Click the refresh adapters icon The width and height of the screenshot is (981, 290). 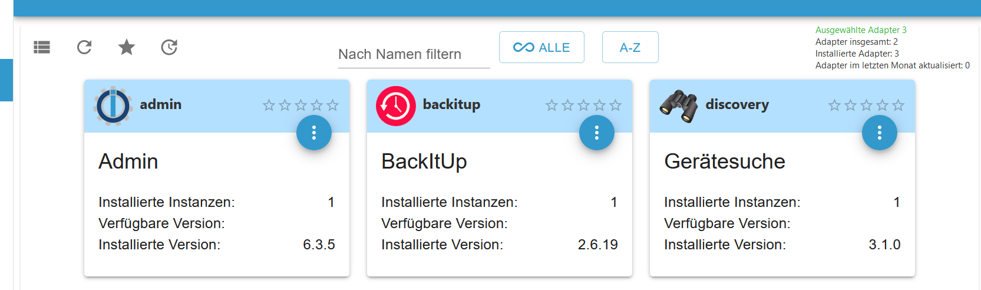pos(84,47)
